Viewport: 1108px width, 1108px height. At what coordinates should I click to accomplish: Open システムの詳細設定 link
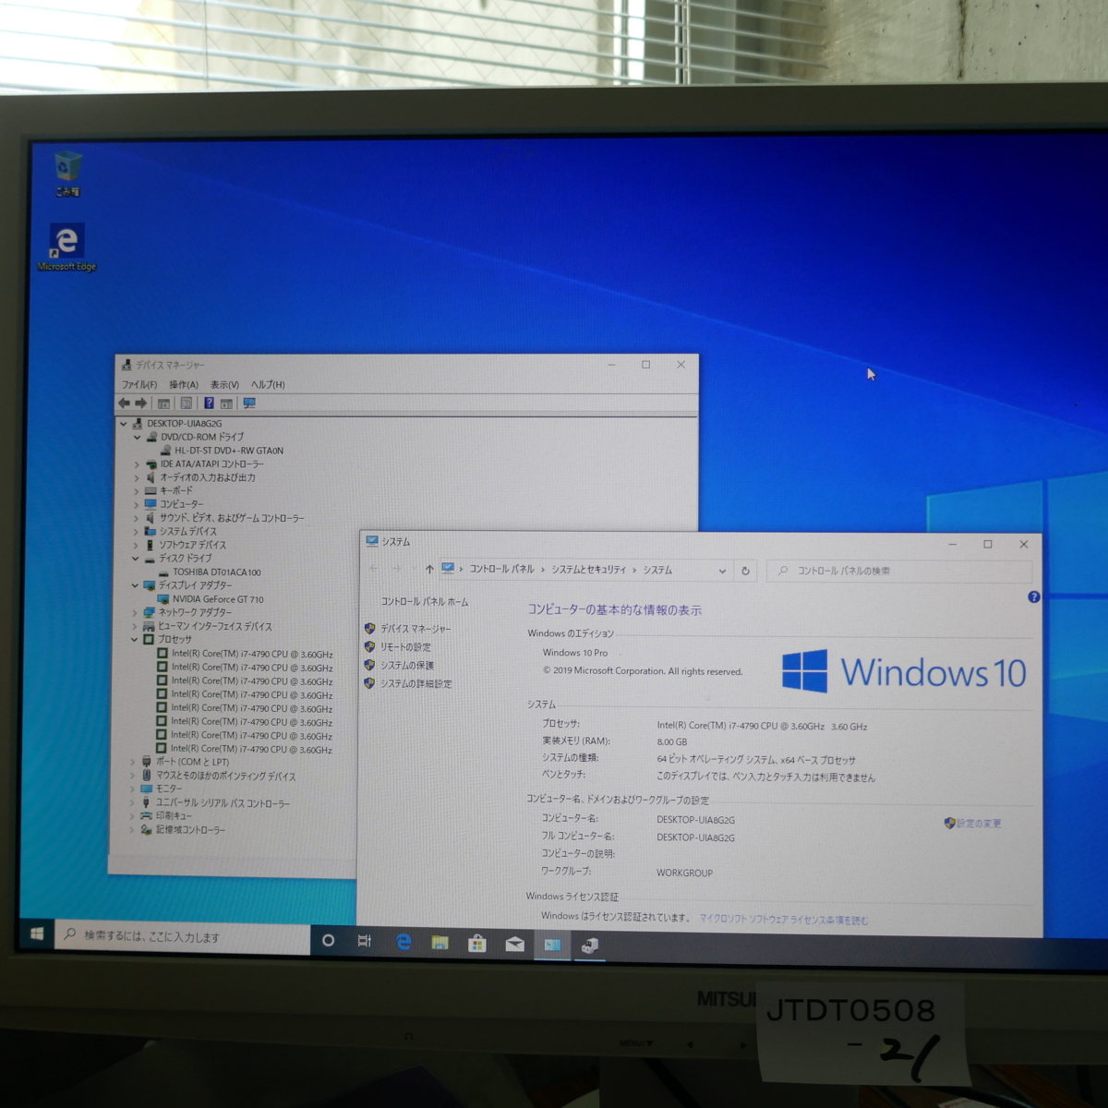[415, 683]
